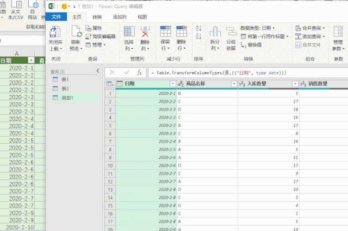Viewport: 348px width, 231px height.
Task: Click column A header in Excel sheet
Action: point(17,53)
